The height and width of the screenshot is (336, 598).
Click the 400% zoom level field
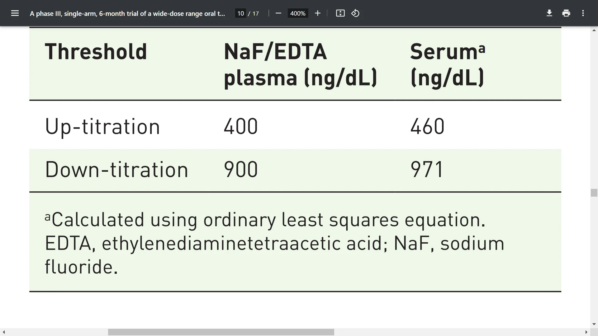298,13
